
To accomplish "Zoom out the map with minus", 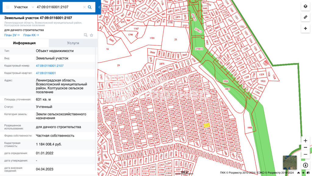I will click(305, 154).
